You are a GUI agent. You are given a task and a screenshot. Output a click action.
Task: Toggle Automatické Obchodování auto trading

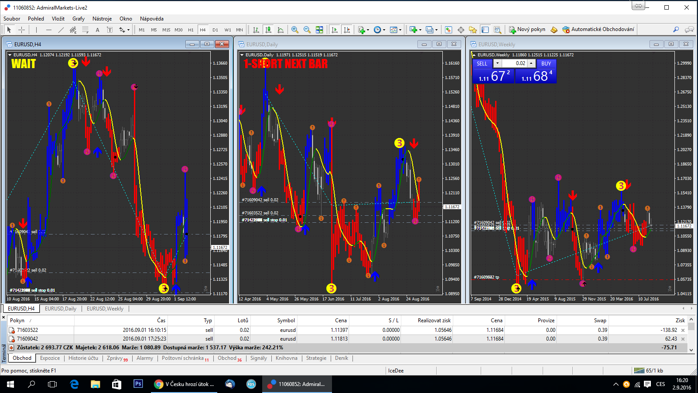pos(598,30)
